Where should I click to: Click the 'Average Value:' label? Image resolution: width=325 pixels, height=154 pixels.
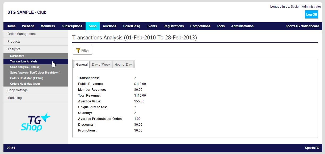[90, 101]
